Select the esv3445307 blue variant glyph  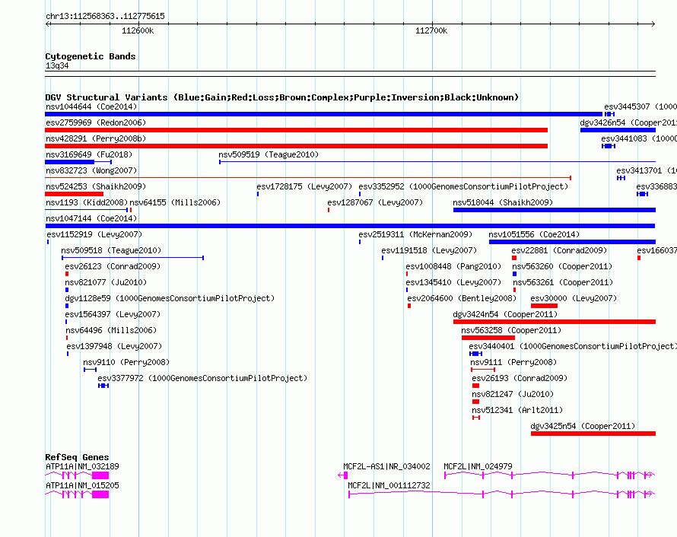(x=609, y=114)
